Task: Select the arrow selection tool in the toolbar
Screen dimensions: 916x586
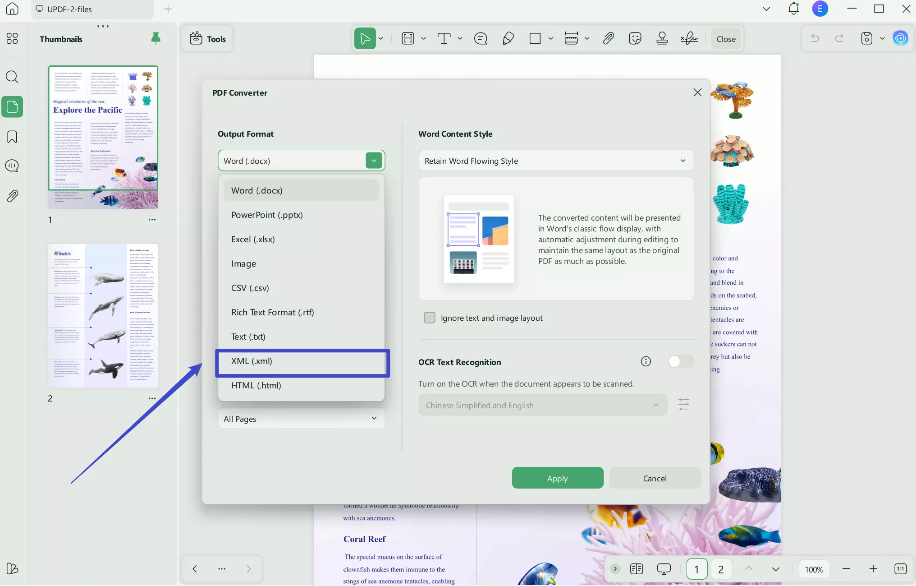Action: point(364,38)
